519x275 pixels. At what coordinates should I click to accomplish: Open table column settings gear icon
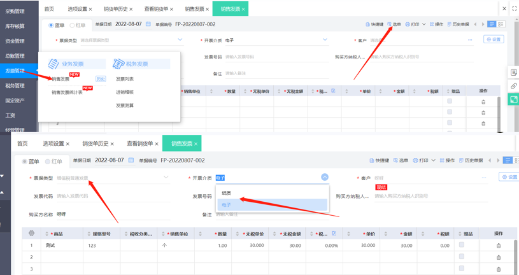[31, 234]
